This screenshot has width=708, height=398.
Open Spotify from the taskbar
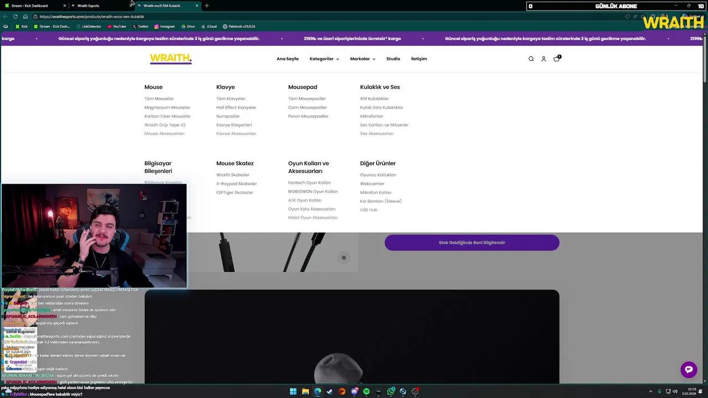[x=366, y=391]
